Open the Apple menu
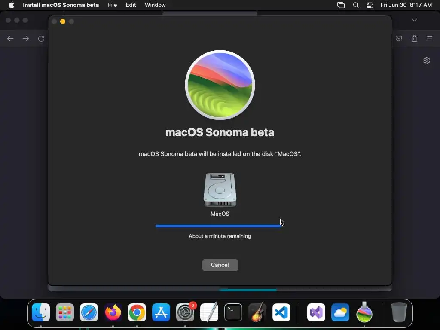Image resolution: width=440 pixels, height=330 pixels. pyautogui.click(x=11, y=5)
